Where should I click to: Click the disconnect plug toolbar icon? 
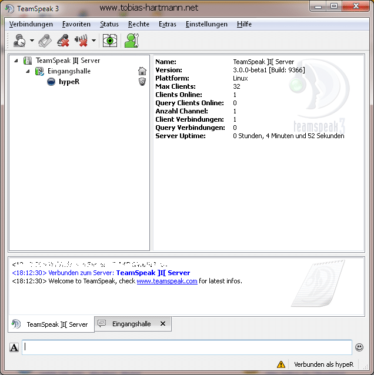click(45, 41)
